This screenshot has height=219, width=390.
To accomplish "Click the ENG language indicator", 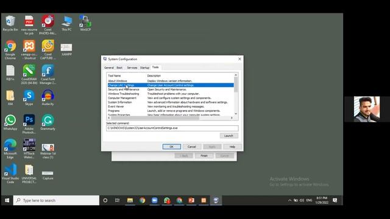I will (x=309, y=200).
